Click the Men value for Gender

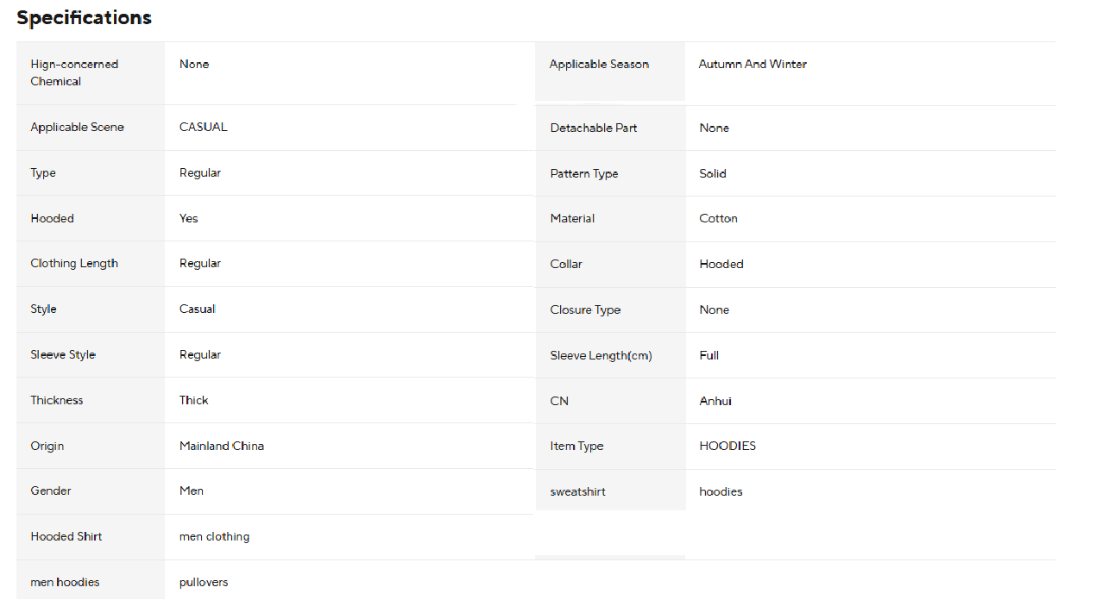coord(192,491)
